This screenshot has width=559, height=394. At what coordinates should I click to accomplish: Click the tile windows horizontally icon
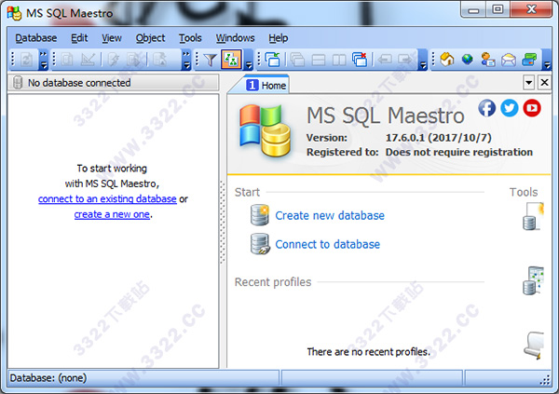319,60
